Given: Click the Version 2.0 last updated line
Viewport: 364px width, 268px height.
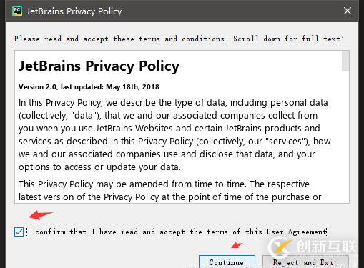Looking at the screenshot, I should [x=89, y=87].
